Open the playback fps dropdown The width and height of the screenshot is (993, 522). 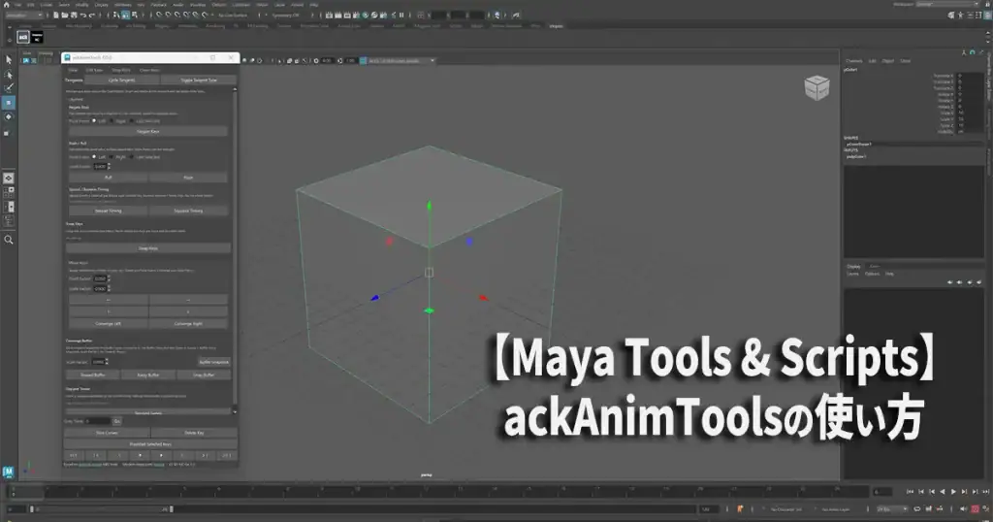click(892, 508)
